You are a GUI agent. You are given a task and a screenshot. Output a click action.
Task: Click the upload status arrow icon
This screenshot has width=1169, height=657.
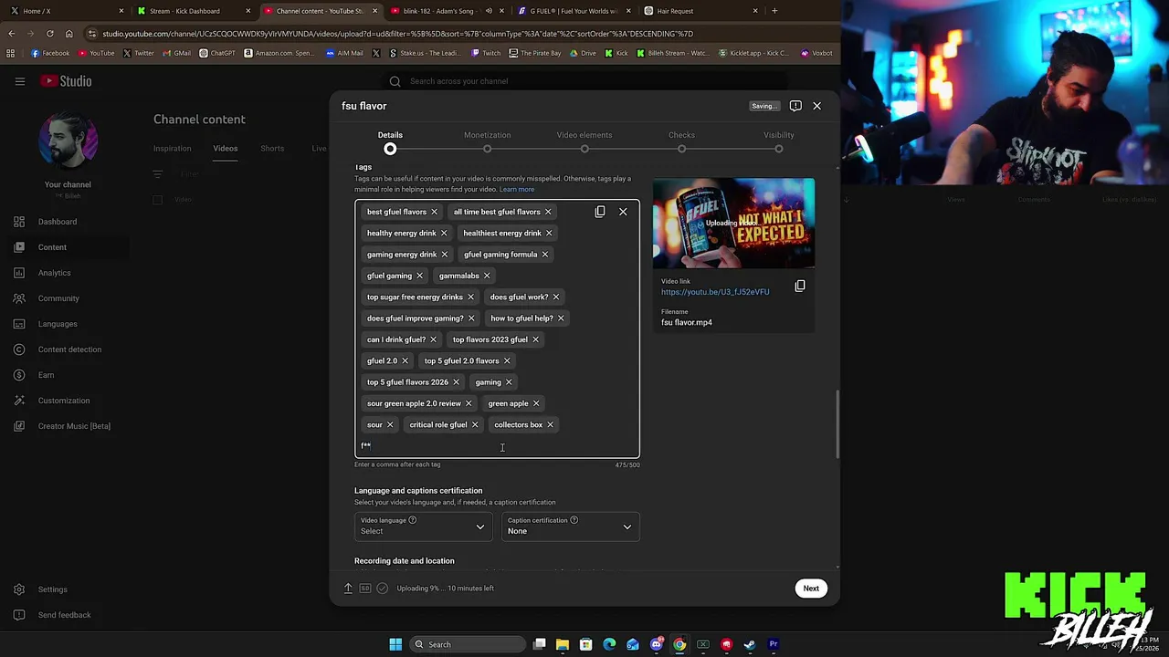click(348, 589)
